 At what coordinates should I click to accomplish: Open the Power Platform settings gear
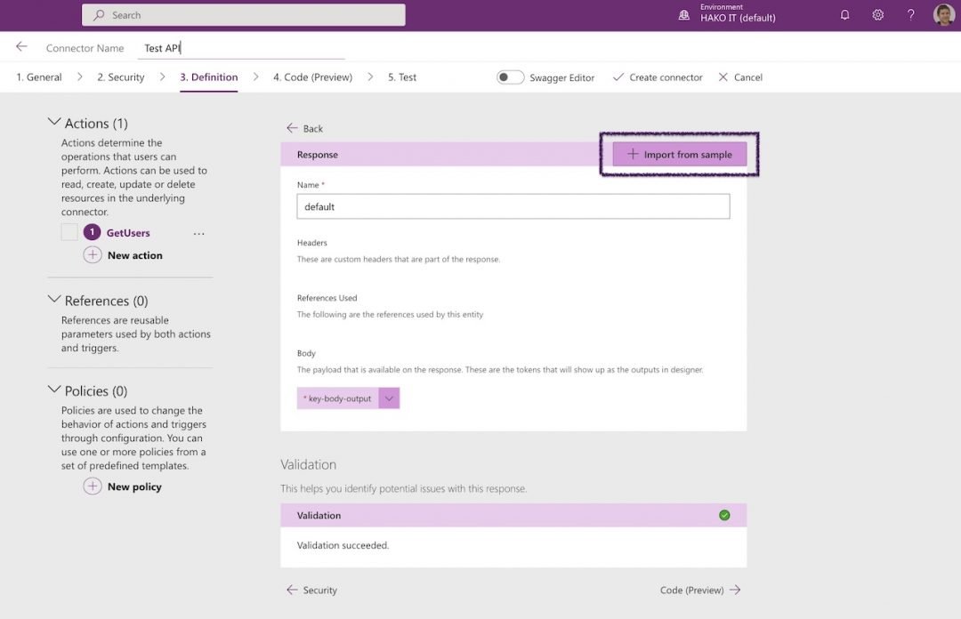(877, 15)
